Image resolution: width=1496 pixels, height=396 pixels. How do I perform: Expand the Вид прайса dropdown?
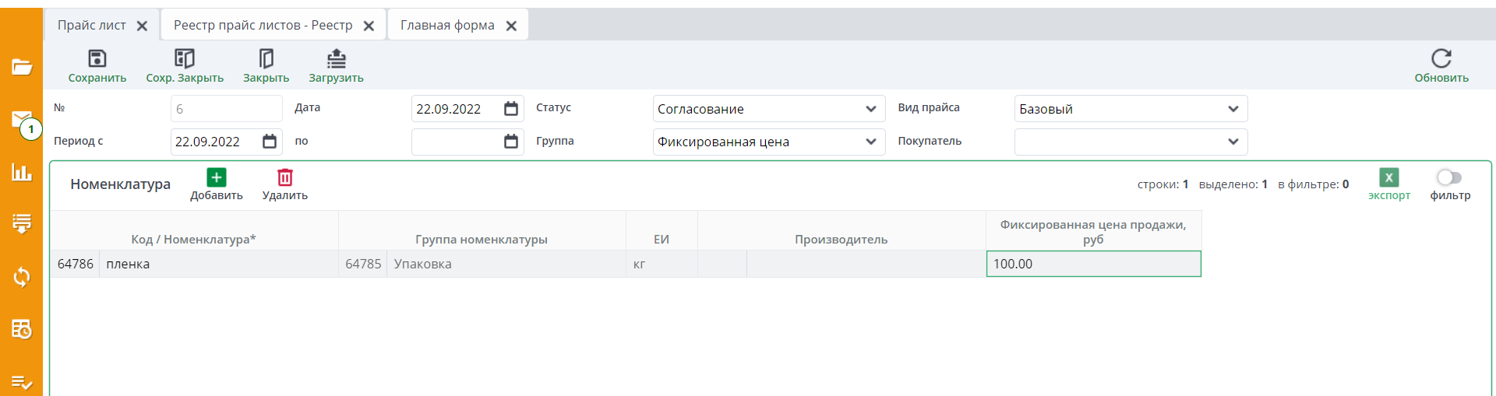(1233, 109)
